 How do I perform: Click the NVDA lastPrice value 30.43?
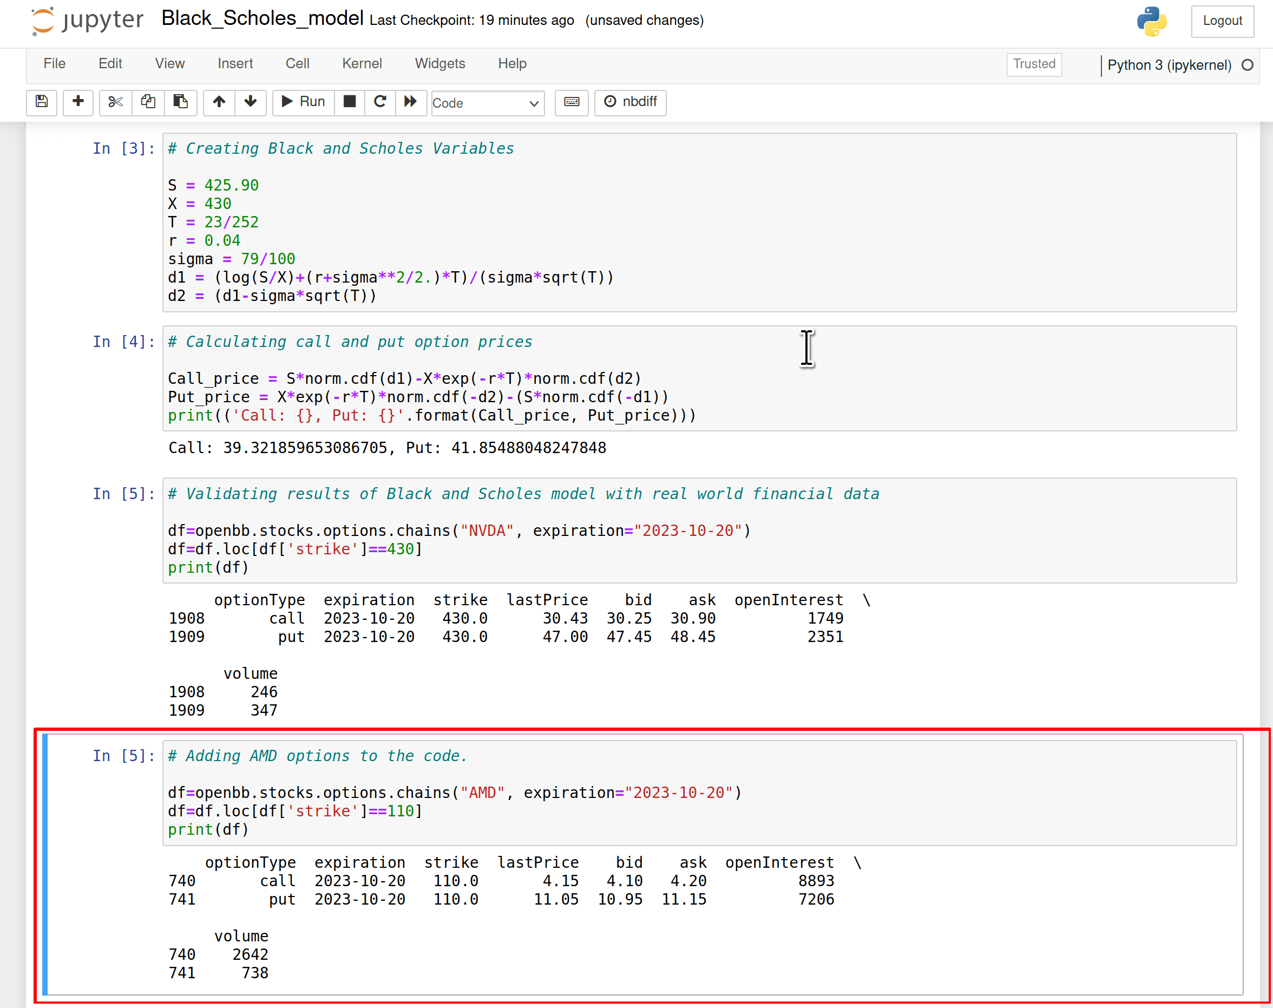point(565,618)
